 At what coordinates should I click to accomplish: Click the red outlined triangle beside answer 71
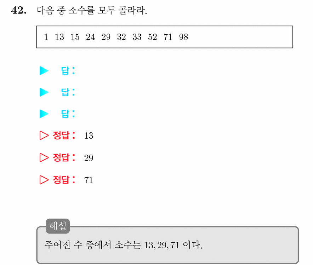pos(44,180)
